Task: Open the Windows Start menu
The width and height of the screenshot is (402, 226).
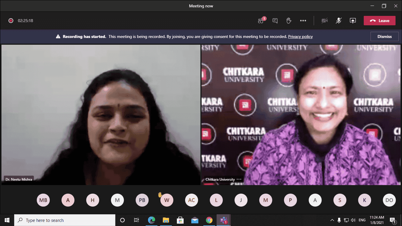Action: tap(7, 220)
